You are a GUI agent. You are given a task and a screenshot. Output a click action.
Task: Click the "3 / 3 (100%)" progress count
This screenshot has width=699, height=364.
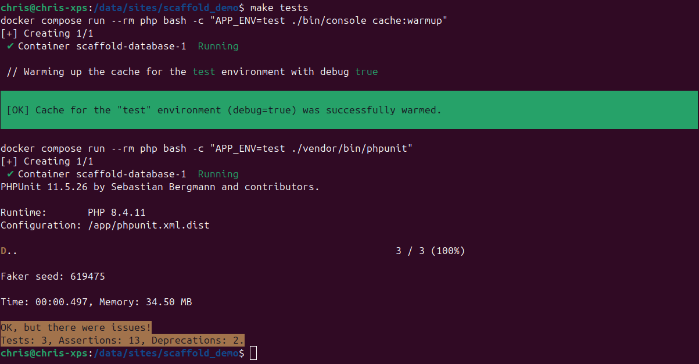pyautogui.click(x=430, y=251)
